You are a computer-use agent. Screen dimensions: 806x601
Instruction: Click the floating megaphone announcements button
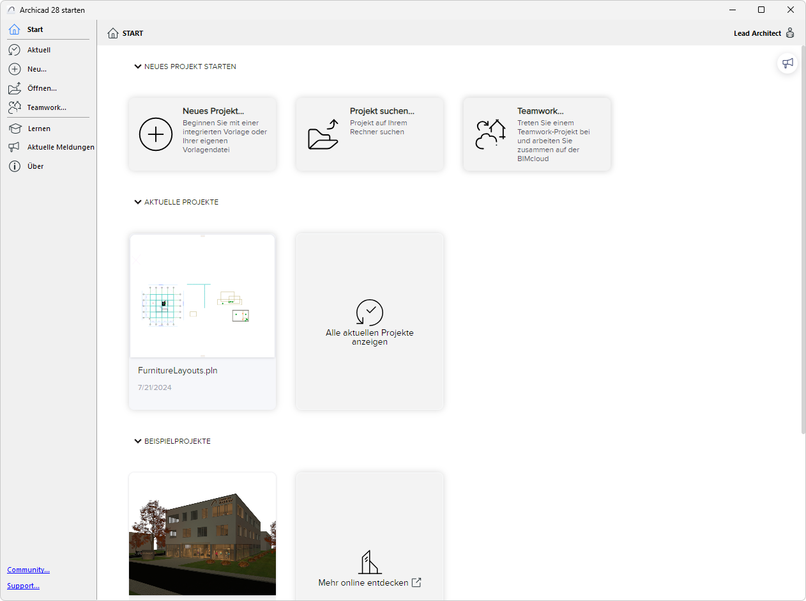click(787, 63)
